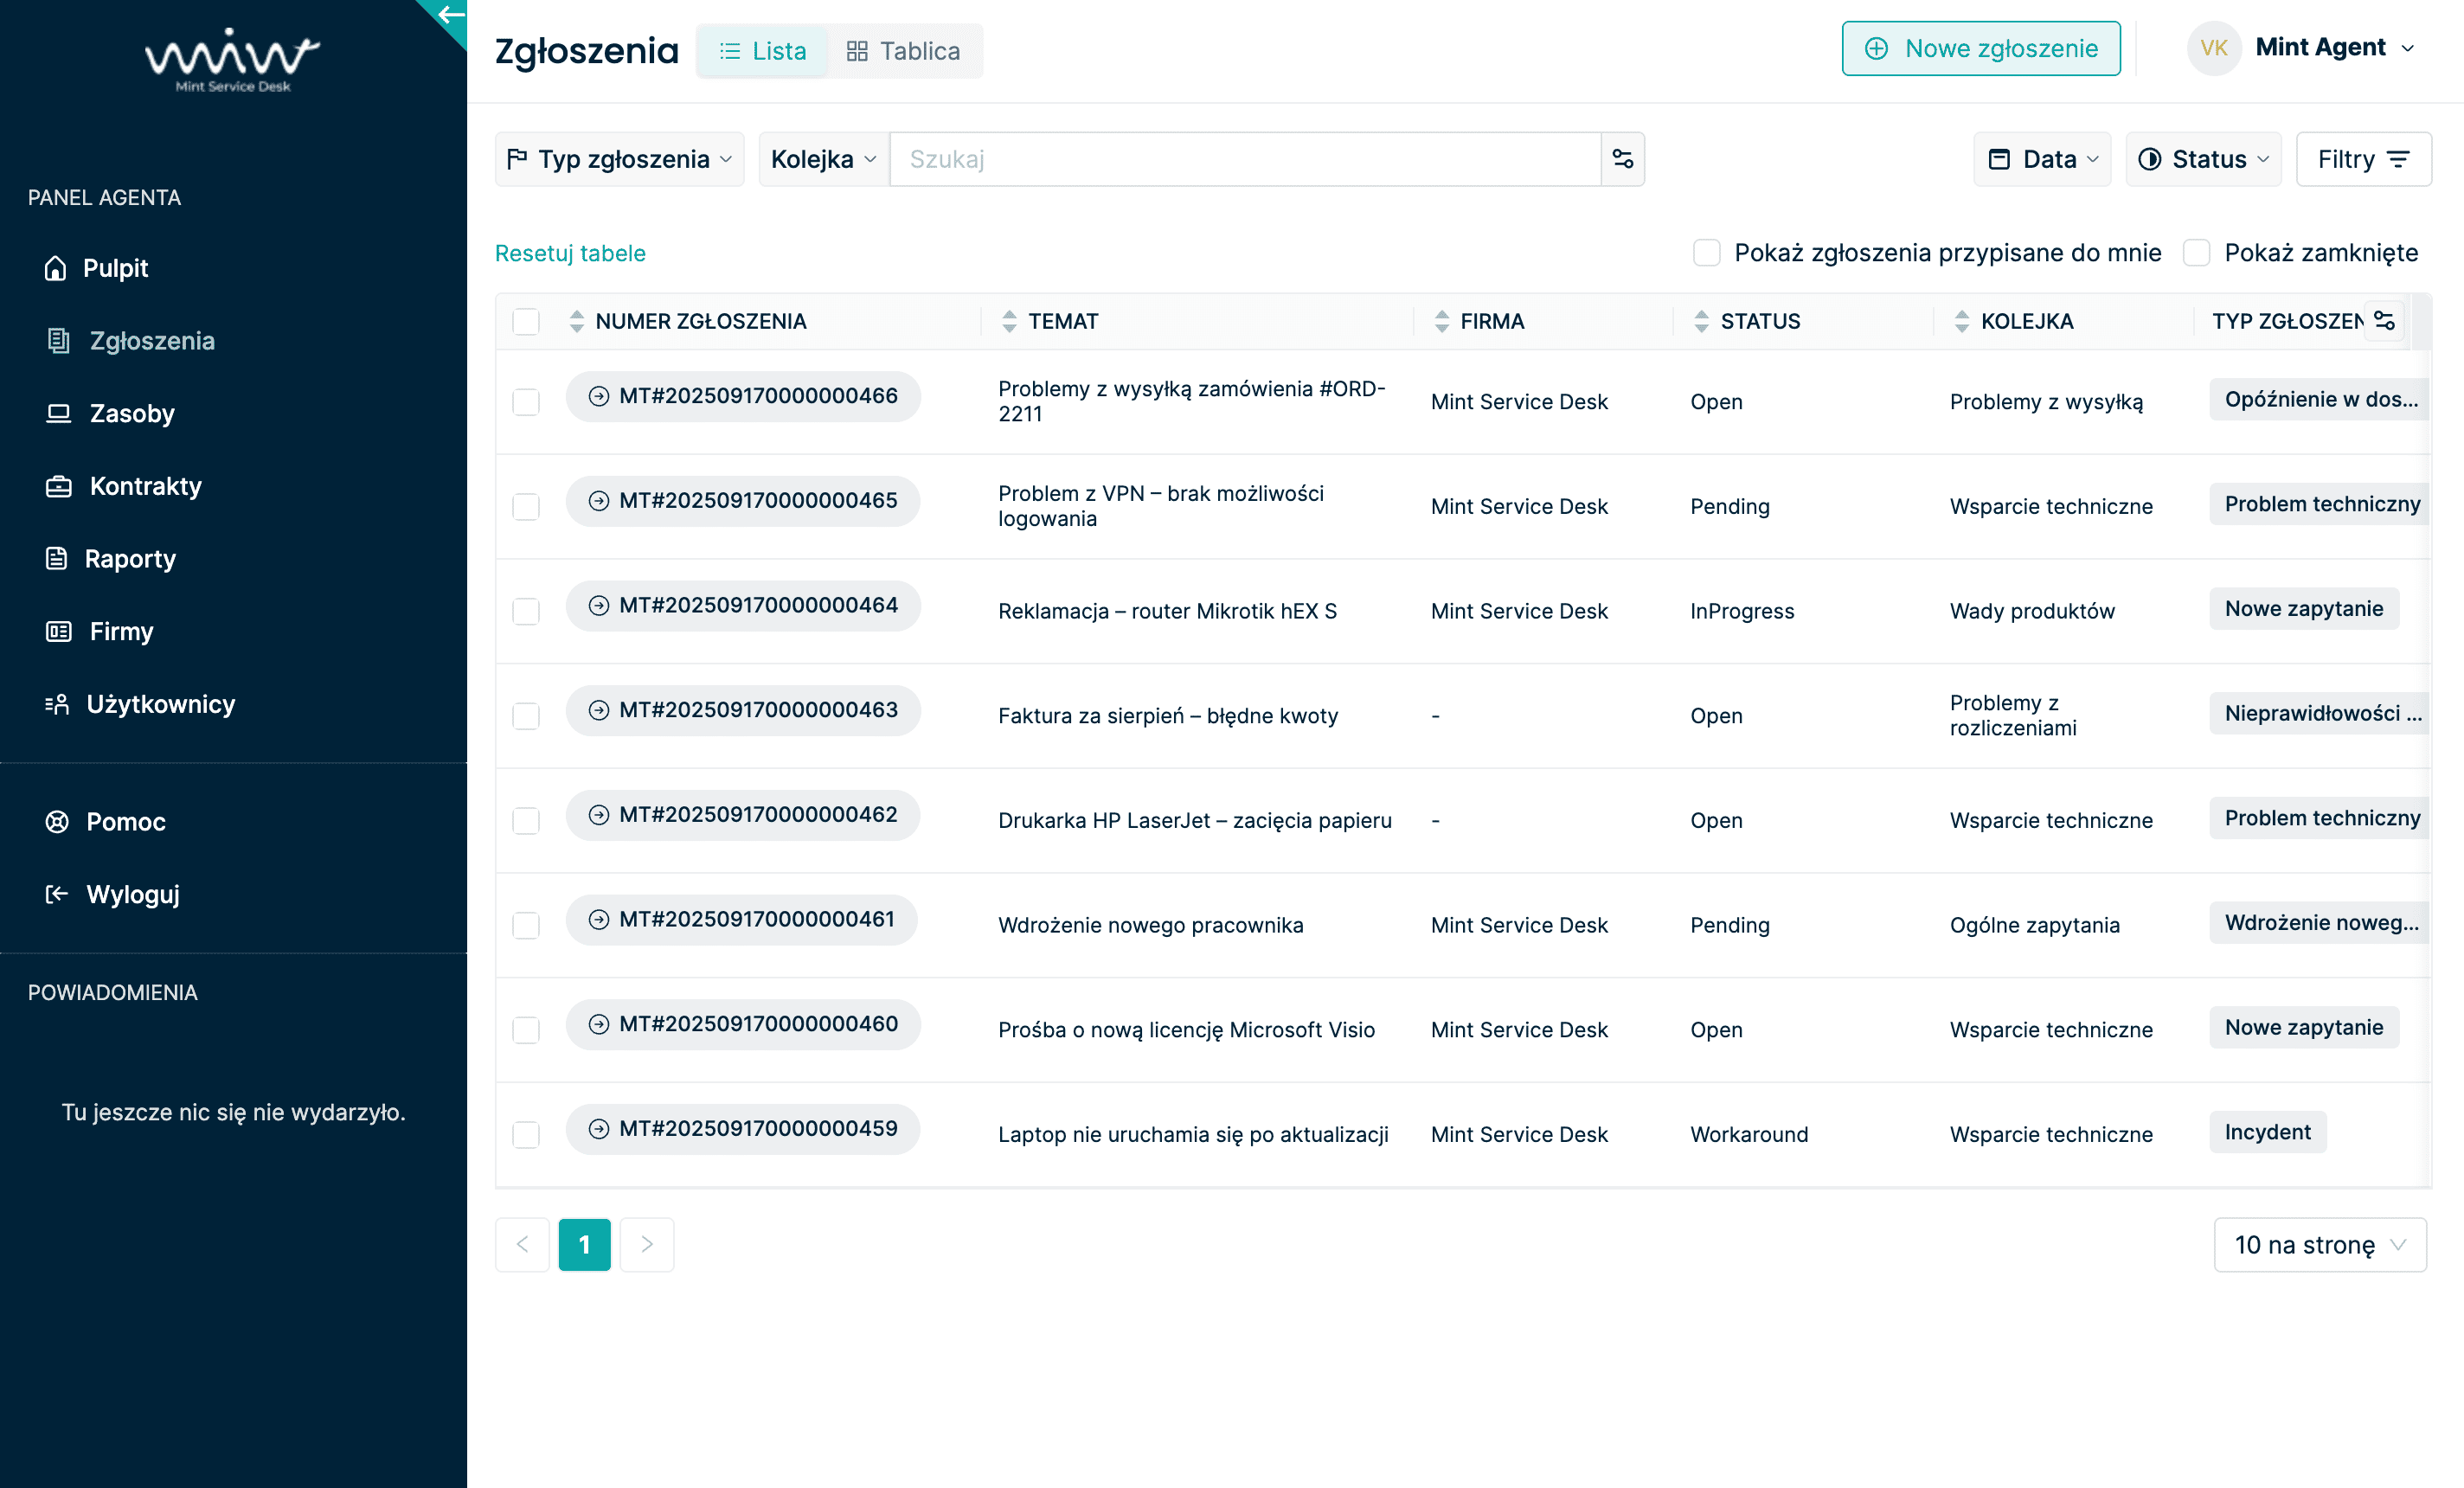This screenshot has width=2464, height=1488.
Task: Click the table column settings icon
Action: [x=2384, y=321]
